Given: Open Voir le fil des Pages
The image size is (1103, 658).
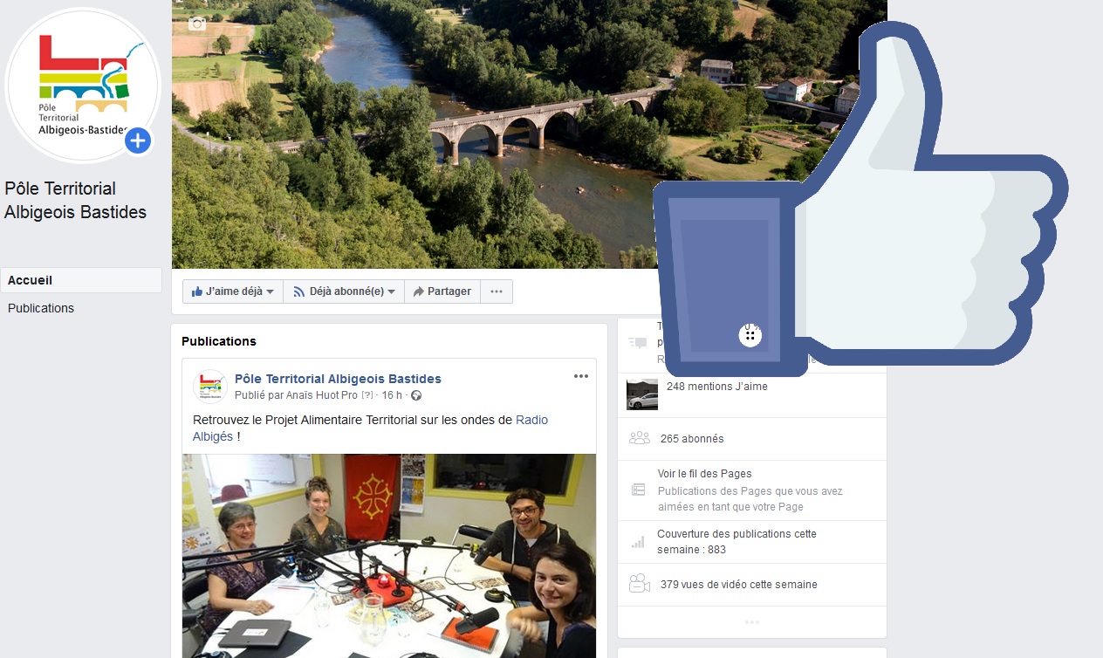Looking at the screenshot, I should pos(704,474).
